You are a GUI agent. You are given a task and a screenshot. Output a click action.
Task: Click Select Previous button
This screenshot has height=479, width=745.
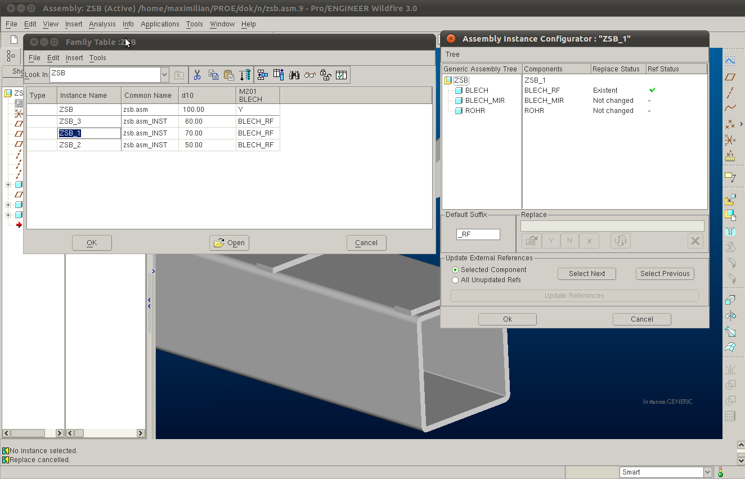[665, 274]
